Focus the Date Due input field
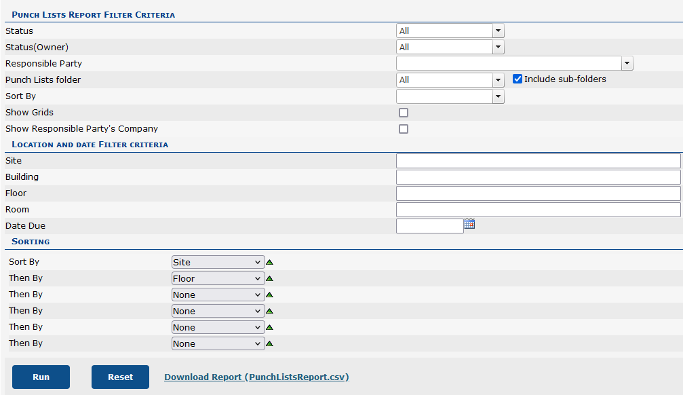Image resolution: width=683 pixels, height=395 pixels. (x=430, y=226)
